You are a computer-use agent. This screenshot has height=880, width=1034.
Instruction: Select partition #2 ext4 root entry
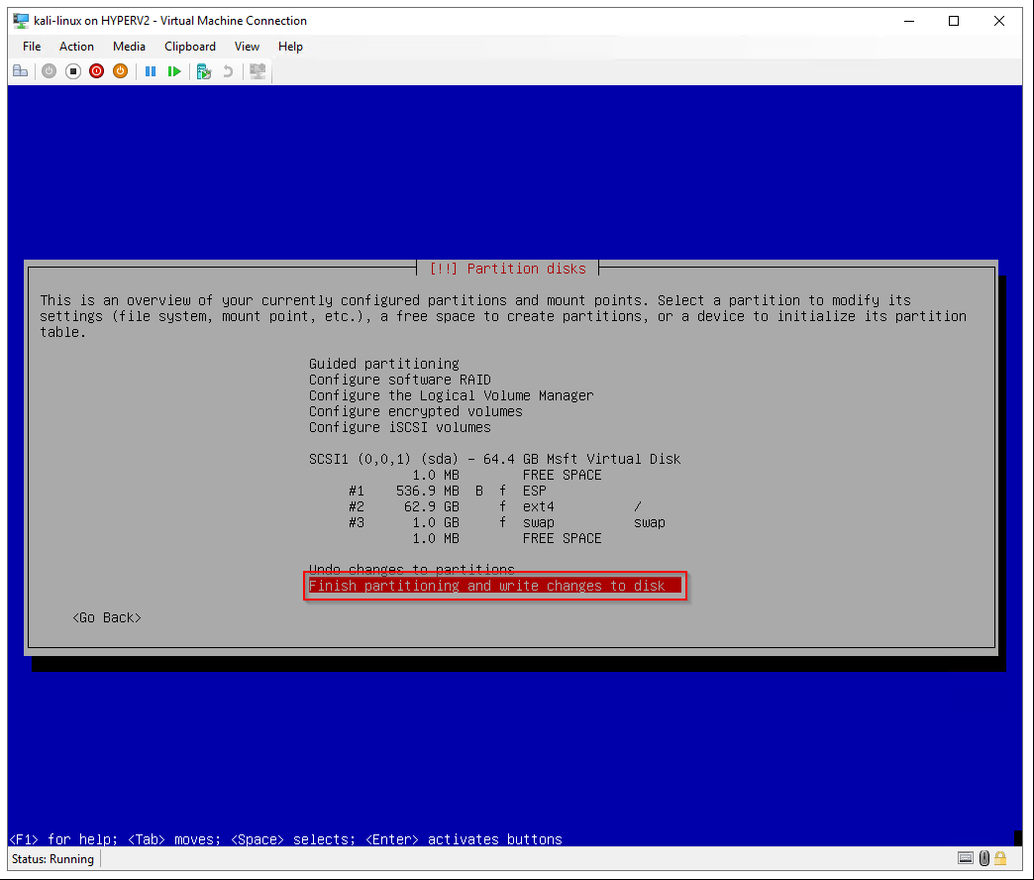click(x=495, y=506)
